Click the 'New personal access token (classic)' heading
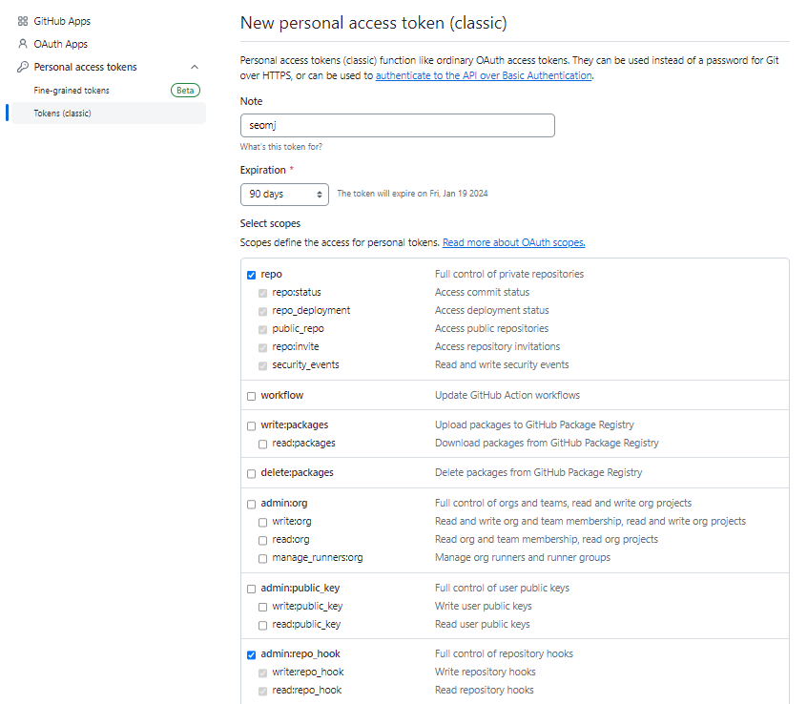Viewport: 807px width, 704px height. 374,23
